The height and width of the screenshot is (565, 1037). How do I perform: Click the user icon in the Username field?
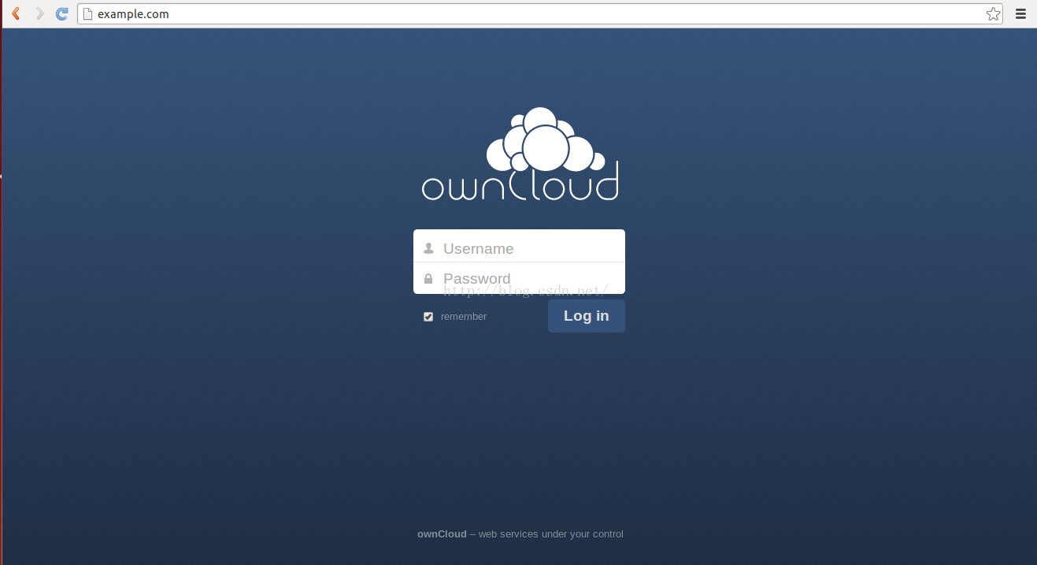[x=428, y=248]
